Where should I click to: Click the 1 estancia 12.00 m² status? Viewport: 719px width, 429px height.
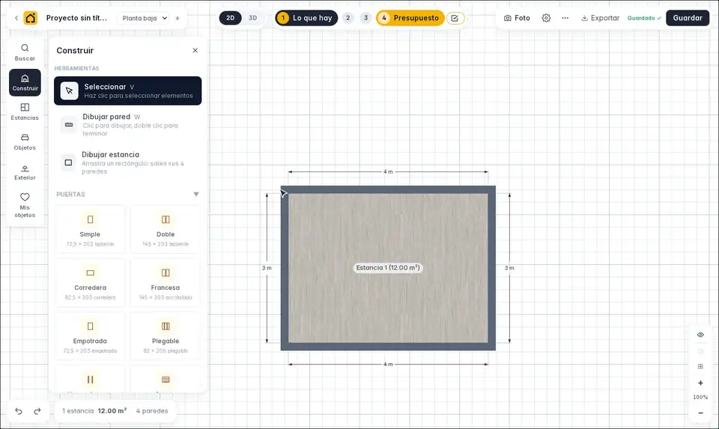[94, 411]
